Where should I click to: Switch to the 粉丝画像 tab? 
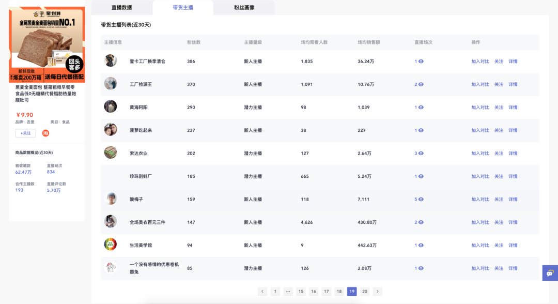point(244,7)
